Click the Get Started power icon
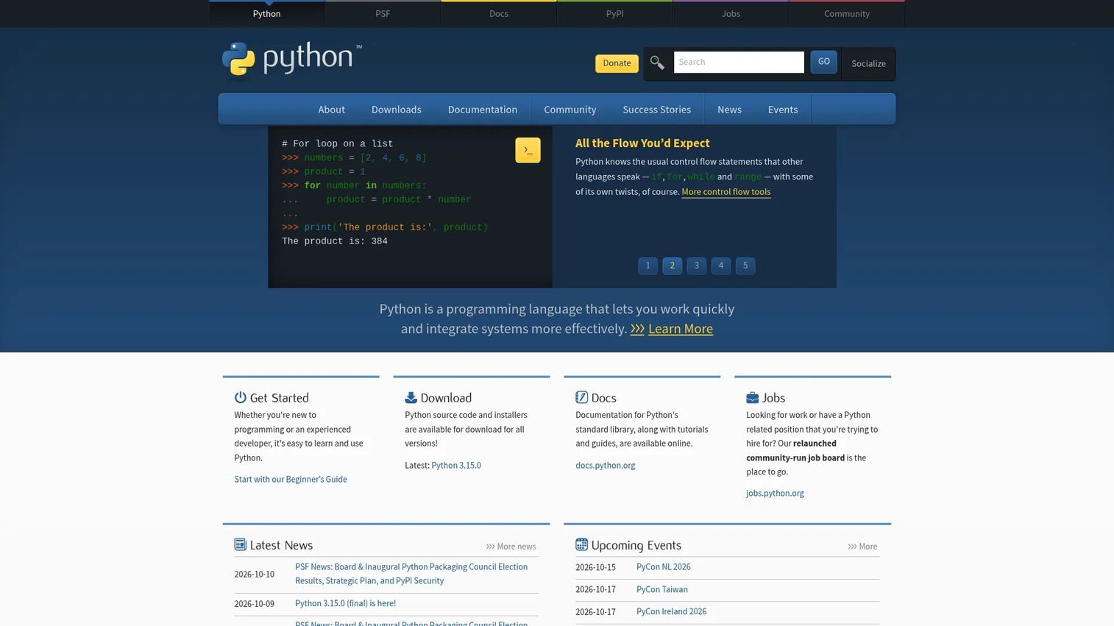1114x626 pixels. [x=240, y=398]
